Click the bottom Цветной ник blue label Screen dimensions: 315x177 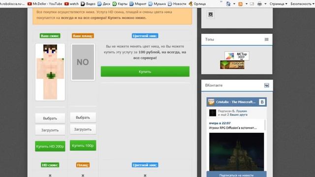145,165
